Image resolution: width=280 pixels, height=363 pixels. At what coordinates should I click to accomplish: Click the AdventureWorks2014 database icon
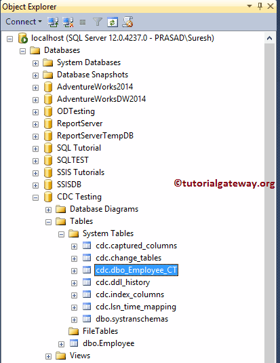coord(48,87)
